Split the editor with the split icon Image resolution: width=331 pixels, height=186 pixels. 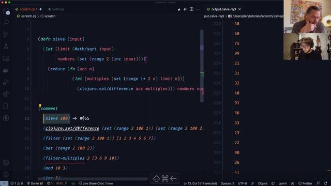tap(191, 9)
